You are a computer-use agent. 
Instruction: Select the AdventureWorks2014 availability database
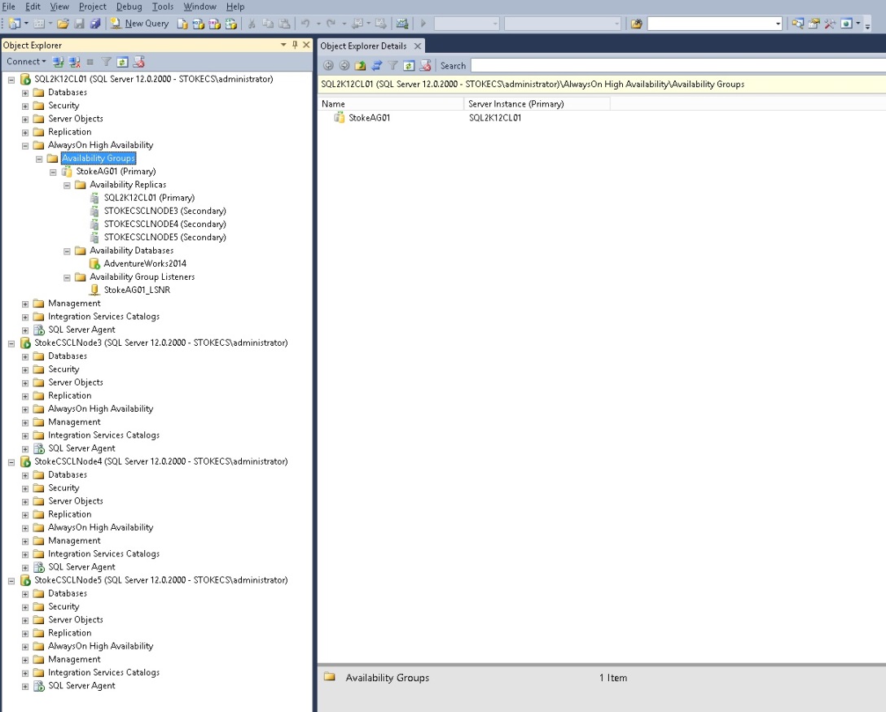pos(145,264)
